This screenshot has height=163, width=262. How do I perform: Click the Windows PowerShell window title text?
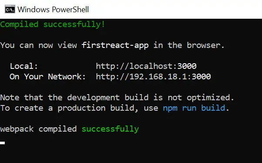(x=53, y=10)
